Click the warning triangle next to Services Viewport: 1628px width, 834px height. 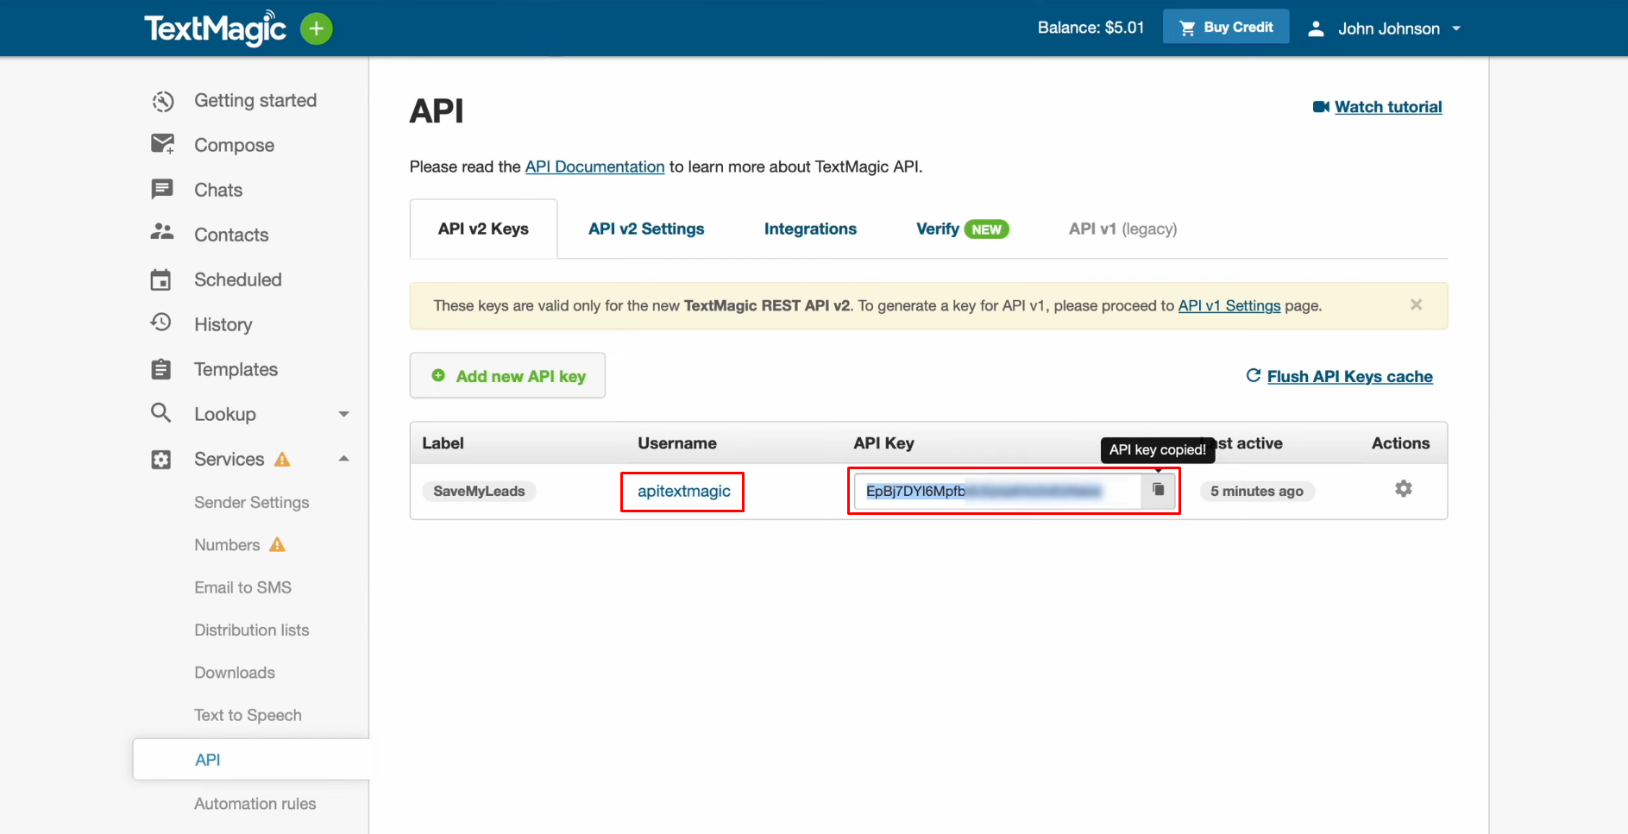(x=282, y=459)
